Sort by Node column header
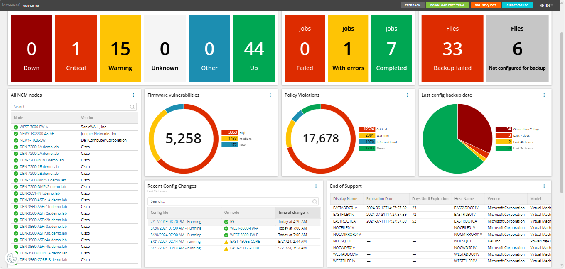The height and width of the screenshot is (269, 565). (44, 118)
